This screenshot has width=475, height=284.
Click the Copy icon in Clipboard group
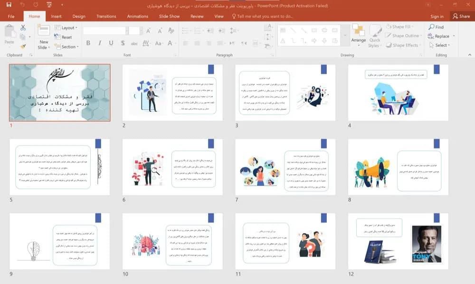(23, 37)
